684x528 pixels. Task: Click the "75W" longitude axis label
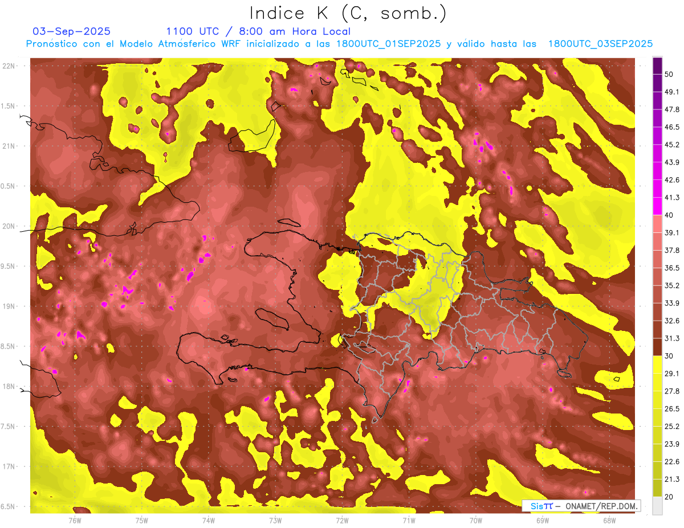[142, 520]
